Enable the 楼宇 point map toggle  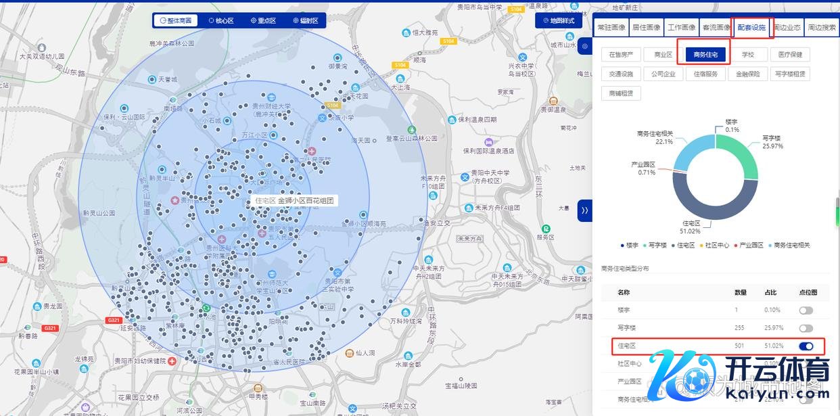[806, 310]
